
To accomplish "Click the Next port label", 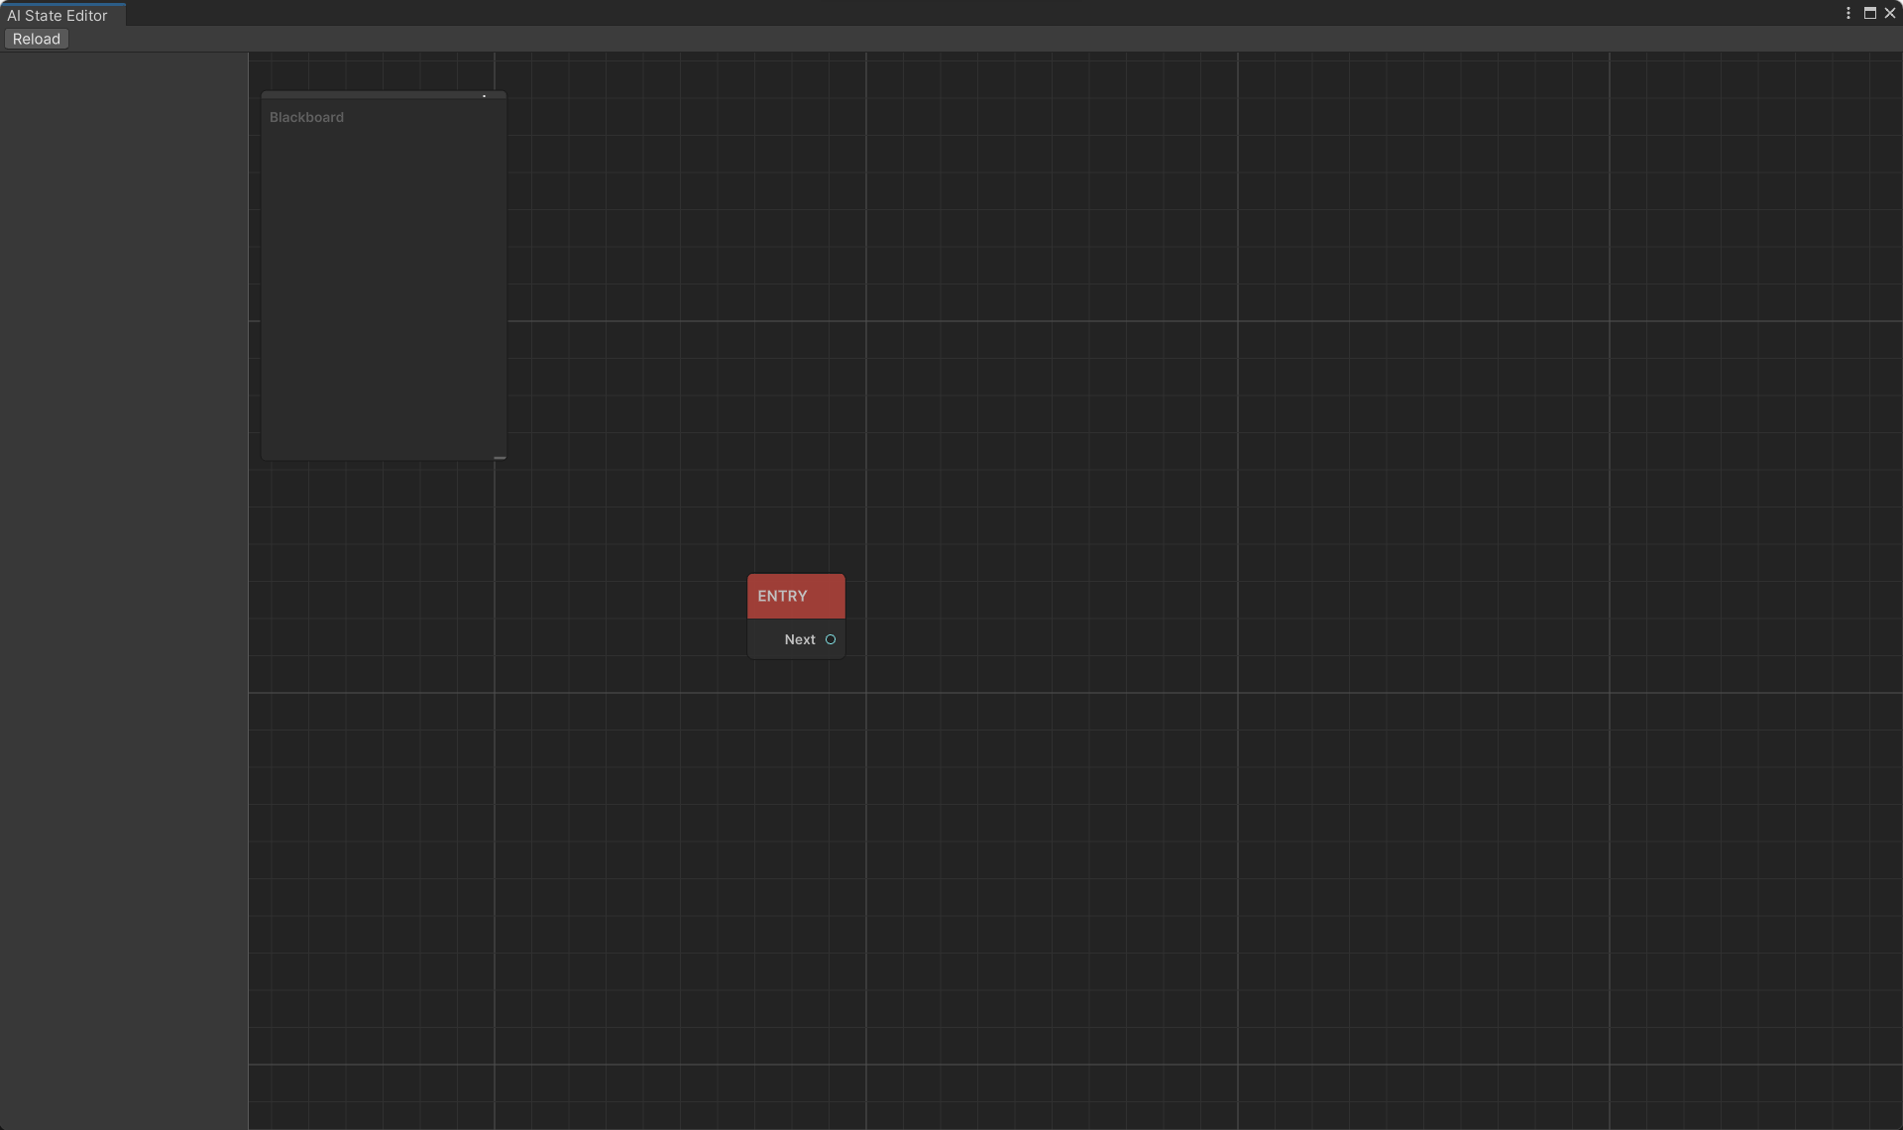I will click(799, 639).
